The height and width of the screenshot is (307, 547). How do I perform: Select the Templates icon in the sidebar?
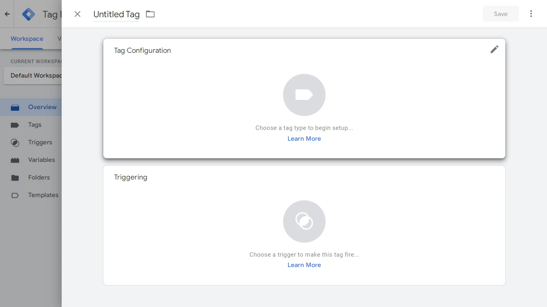[x=15, y=195]
